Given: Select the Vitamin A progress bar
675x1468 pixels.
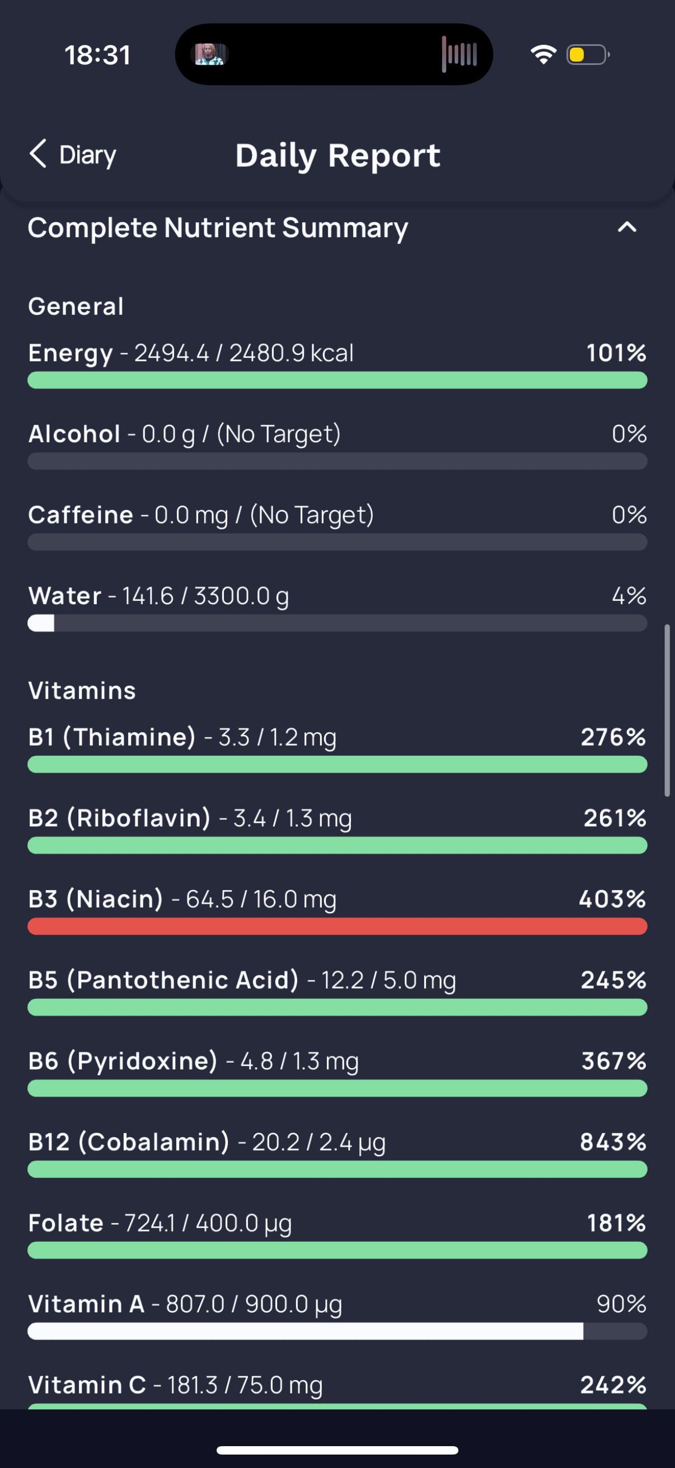Looking at the screenshot, I should click(x=337, y=1331).
